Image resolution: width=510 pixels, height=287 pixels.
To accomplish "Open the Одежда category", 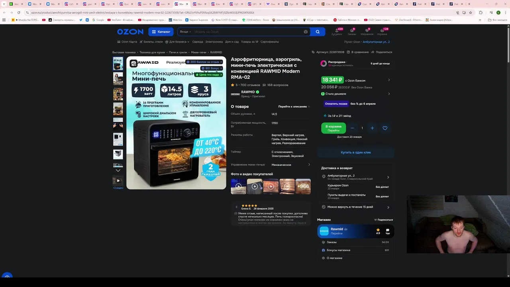I will [x=198, y=42].
